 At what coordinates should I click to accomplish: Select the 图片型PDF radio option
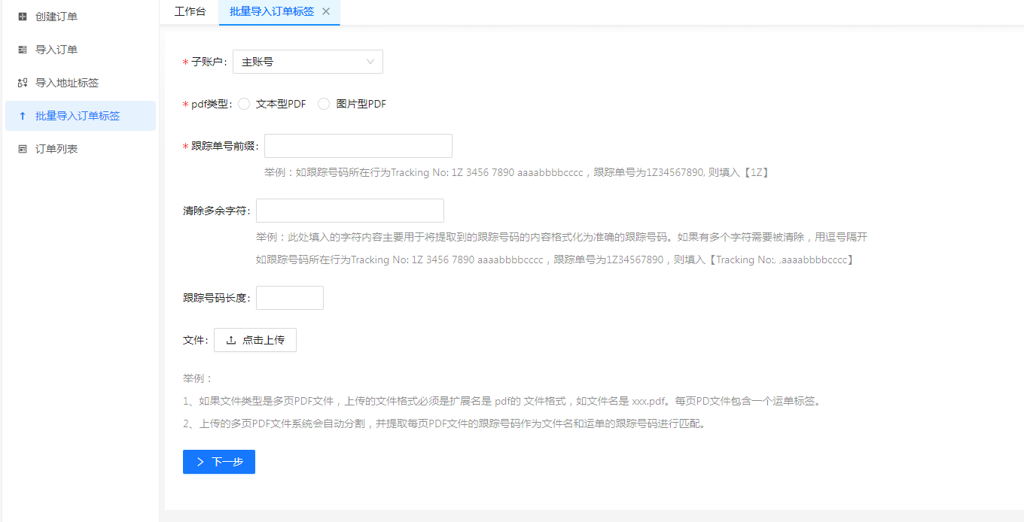point(324,104)
